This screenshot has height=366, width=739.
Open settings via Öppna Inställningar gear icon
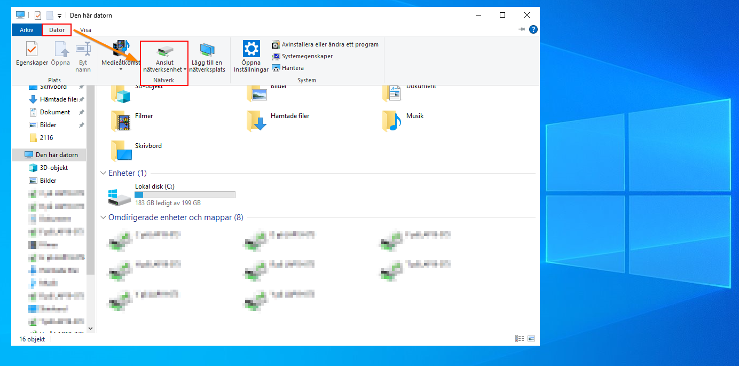[251, 49]
